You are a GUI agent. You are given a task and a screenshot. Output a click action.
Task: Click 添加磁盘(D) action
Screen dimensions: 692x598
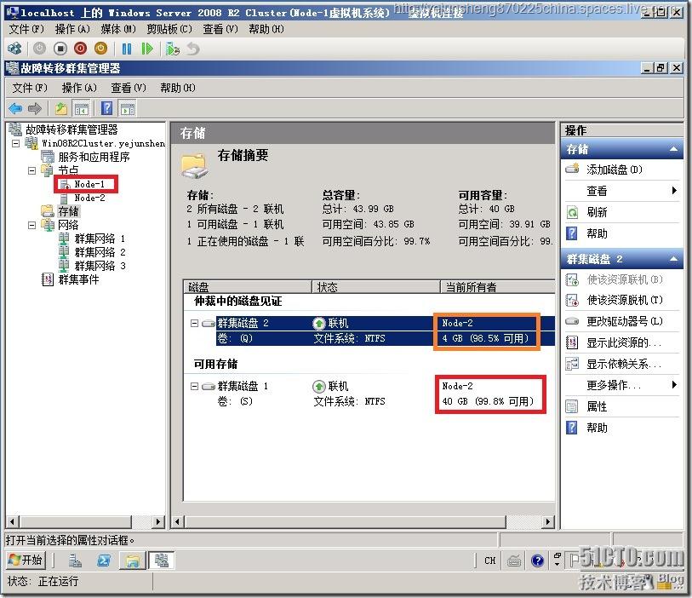(x=614, y=170)
